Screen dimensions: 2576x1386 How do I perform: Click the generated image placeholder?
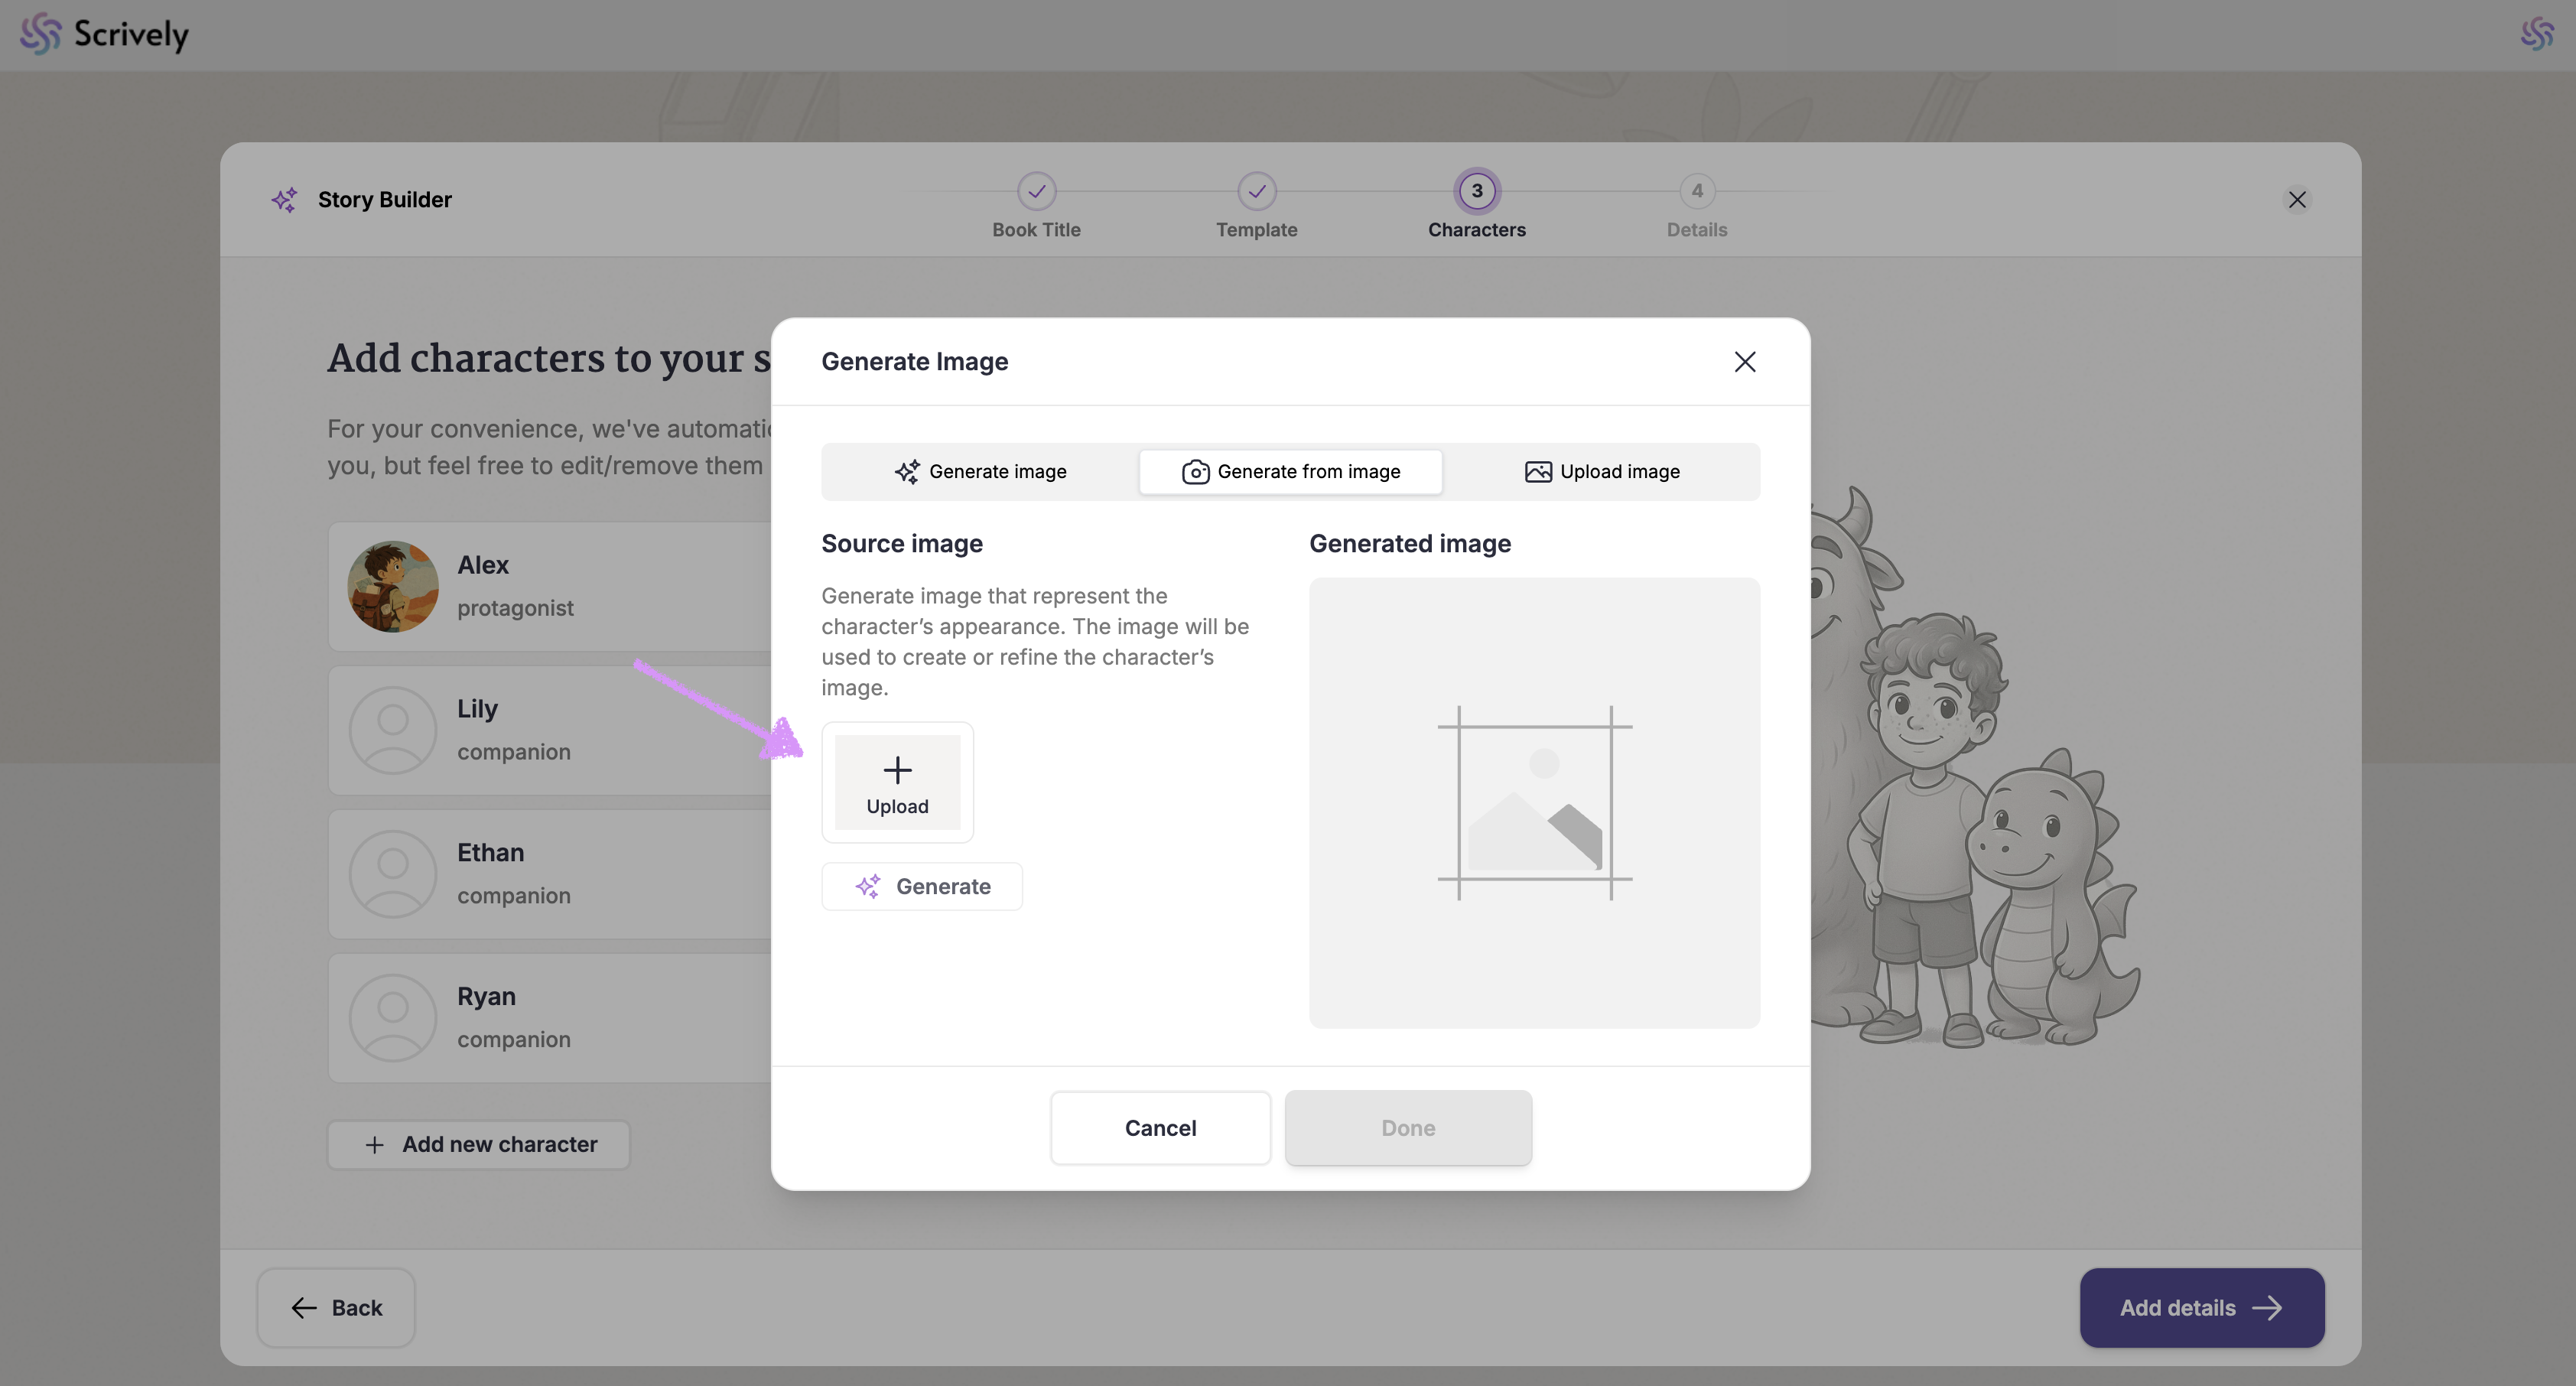tap(1534, 802)
